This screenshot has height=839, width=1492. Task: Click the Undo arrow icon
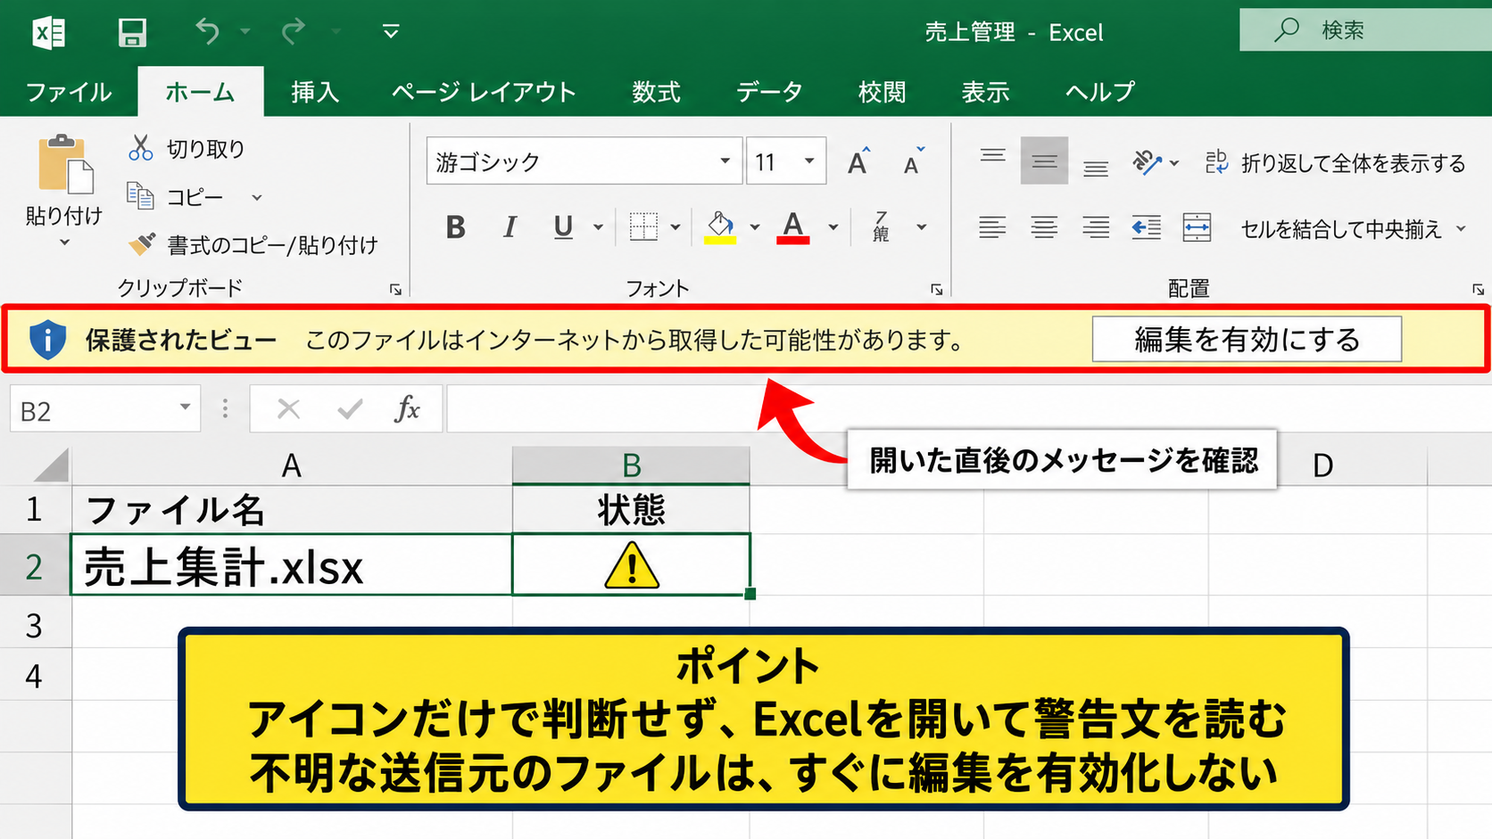tap(207, 32)
